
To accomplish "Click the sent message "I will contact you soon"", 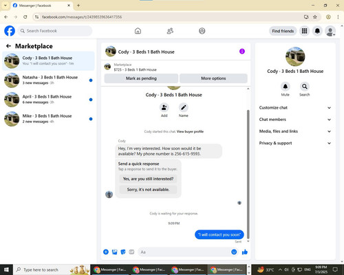I will [219, 234].
